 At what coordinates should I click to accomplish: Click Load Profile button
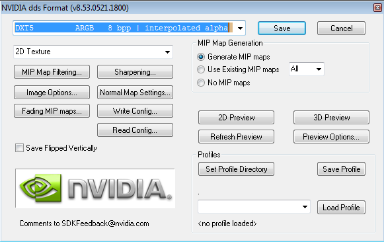(342, 208)
